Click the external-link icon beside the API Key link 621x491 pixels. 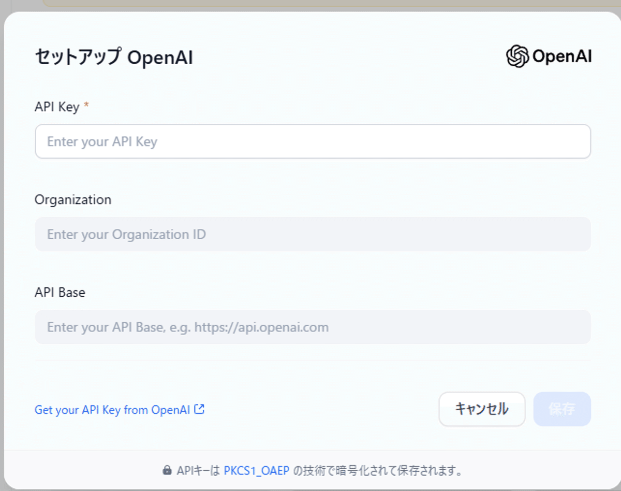click(x=199, y=409)
